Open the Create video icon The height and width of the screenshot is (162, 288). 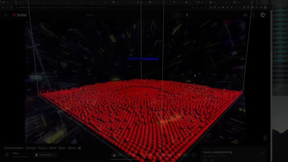[x=245, y=15]
